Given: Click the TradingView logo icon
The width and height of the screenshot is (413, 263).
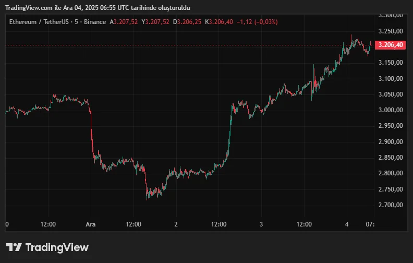Looking at the screenshot, I should (x=14, y=247).
